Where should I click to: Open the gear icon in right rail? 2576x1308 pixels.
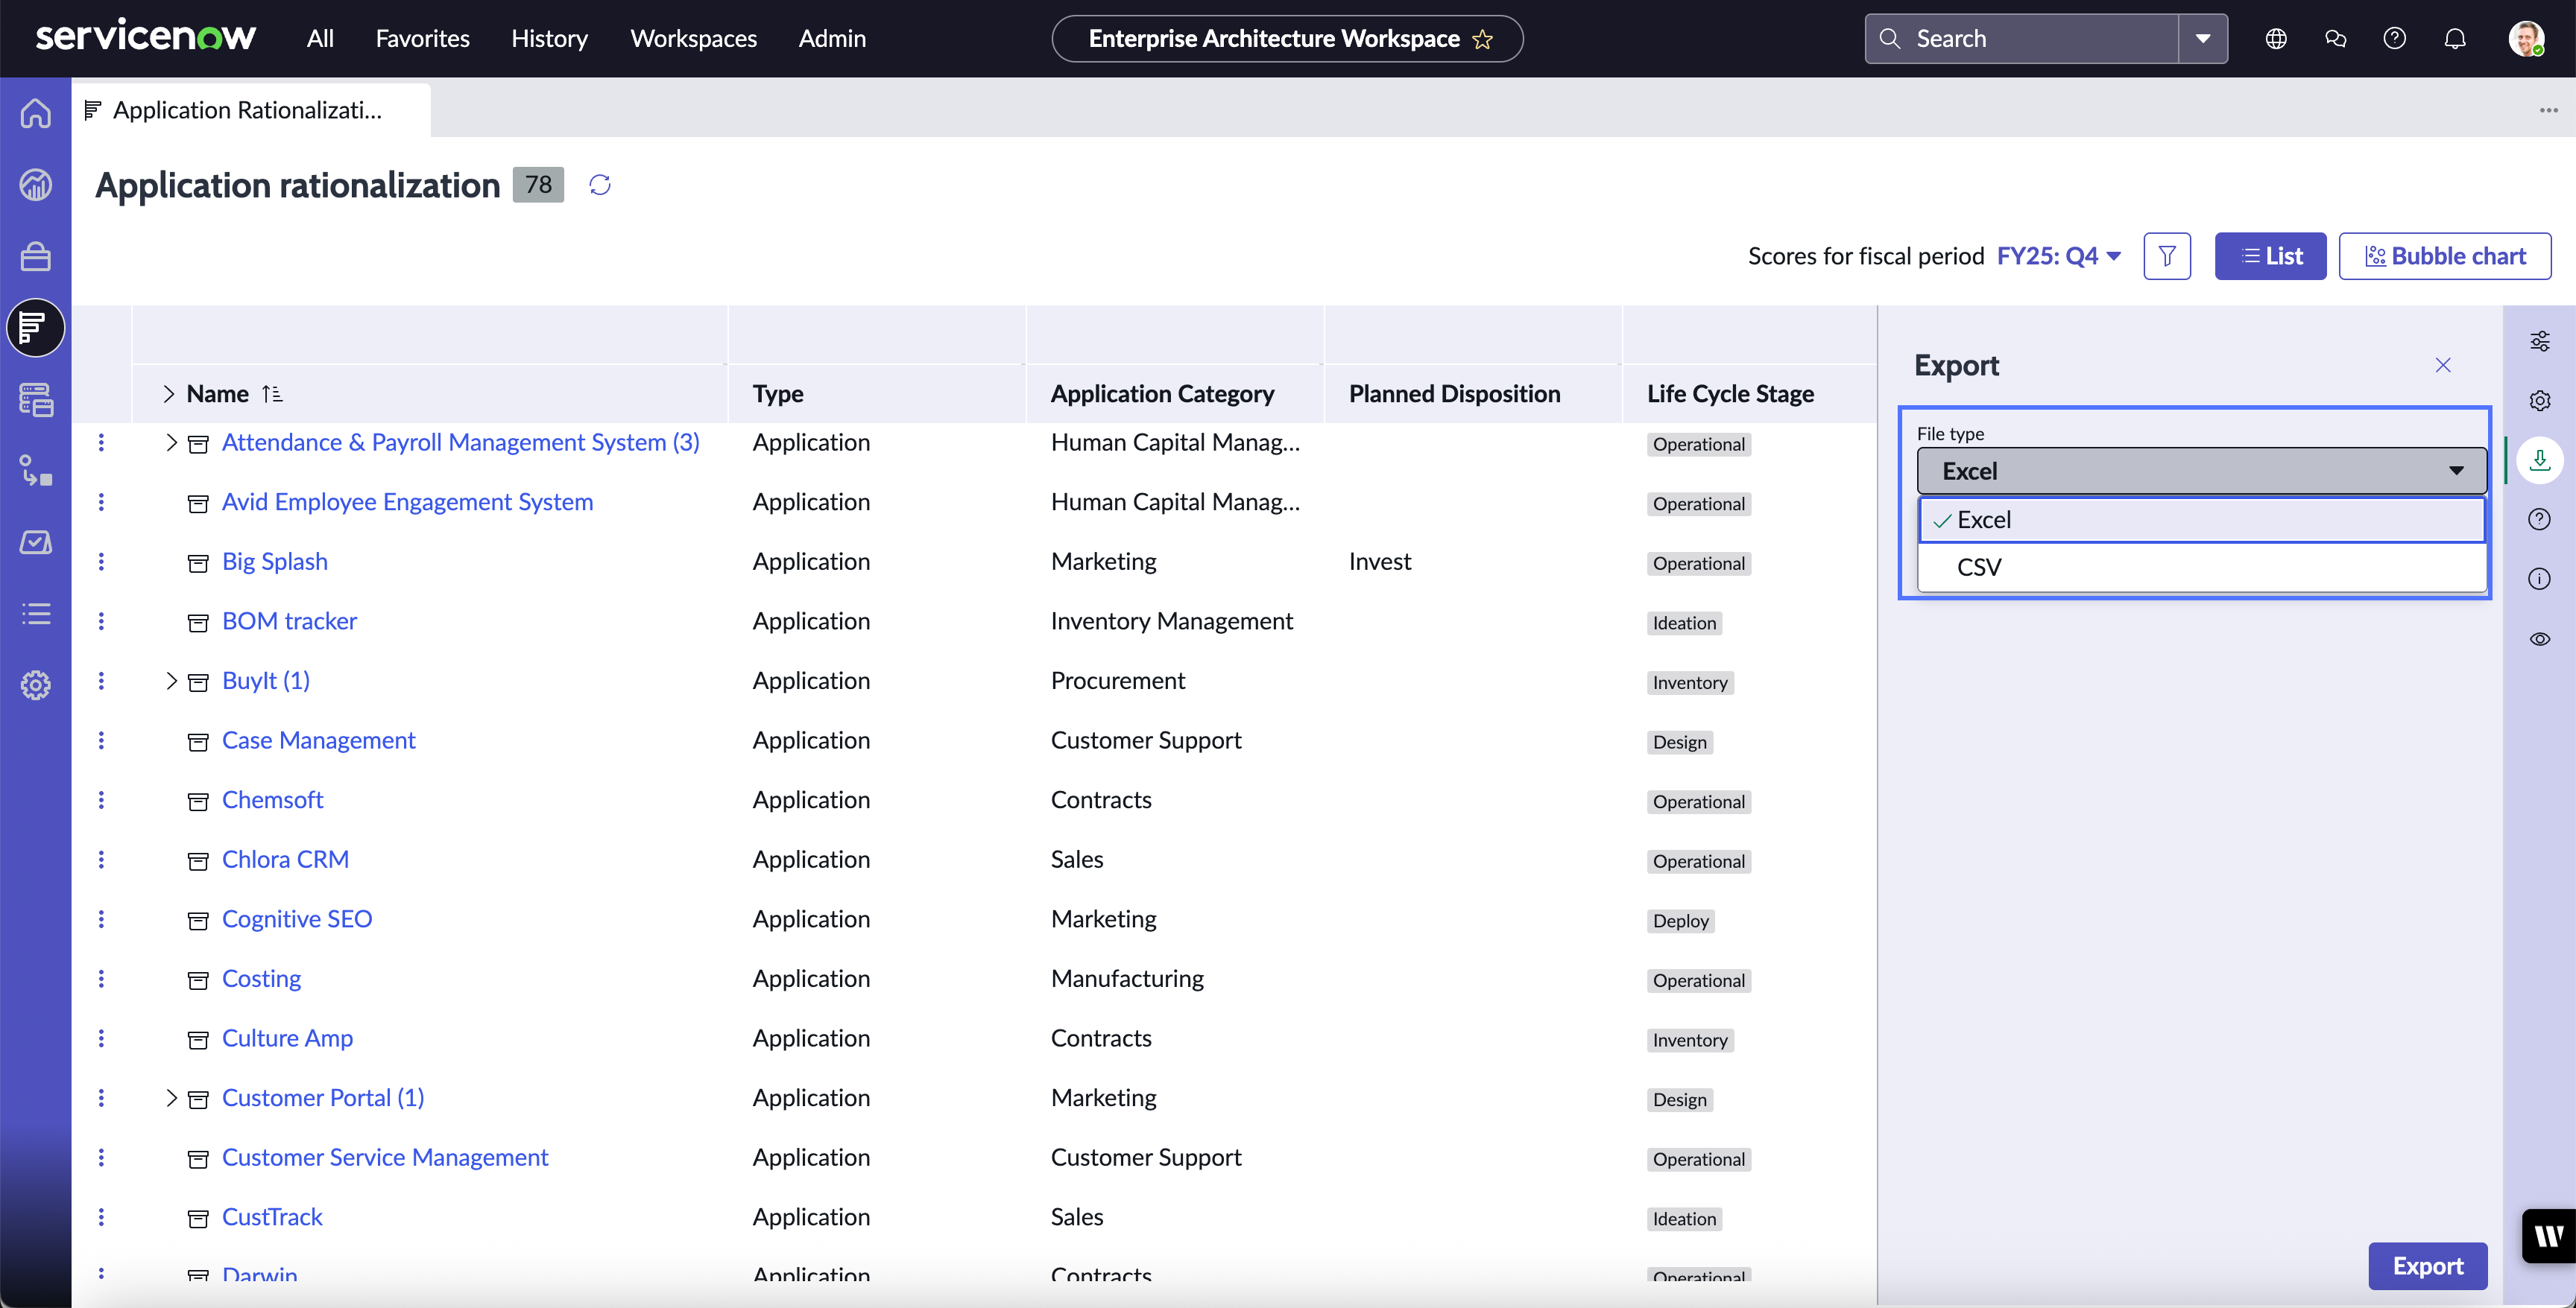coord(2540,401)
